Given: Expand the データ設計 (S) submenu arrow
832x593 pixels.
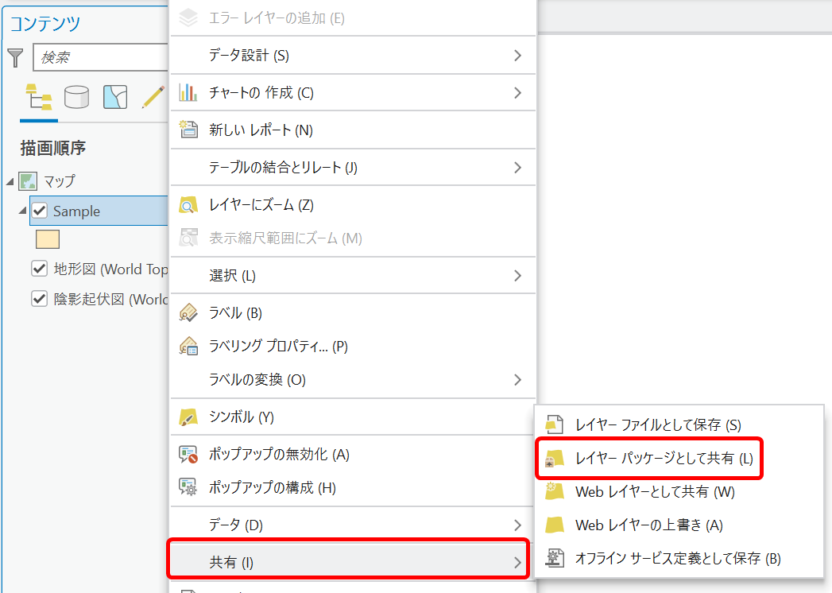Looking at the screenshot, I should (517, 56).
